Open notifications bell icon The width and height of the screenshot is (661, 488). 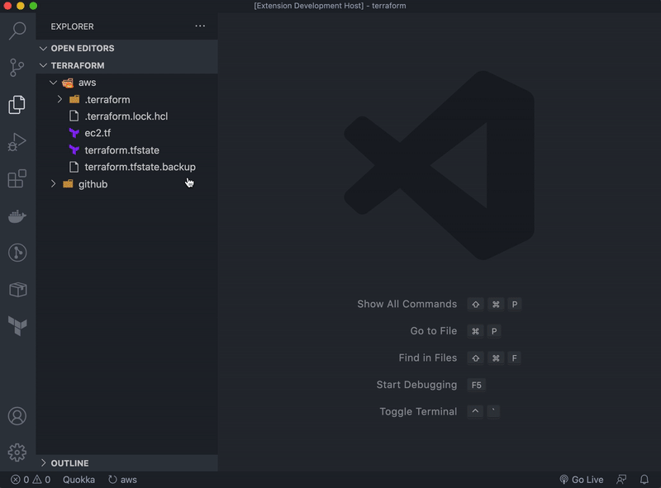[x=644, y=480]
